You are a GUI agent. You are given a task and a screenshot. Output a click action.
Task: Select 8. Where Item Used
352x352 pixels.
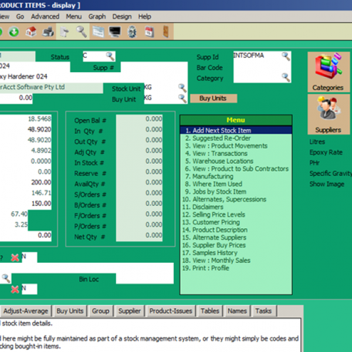(x=236, y=184)
